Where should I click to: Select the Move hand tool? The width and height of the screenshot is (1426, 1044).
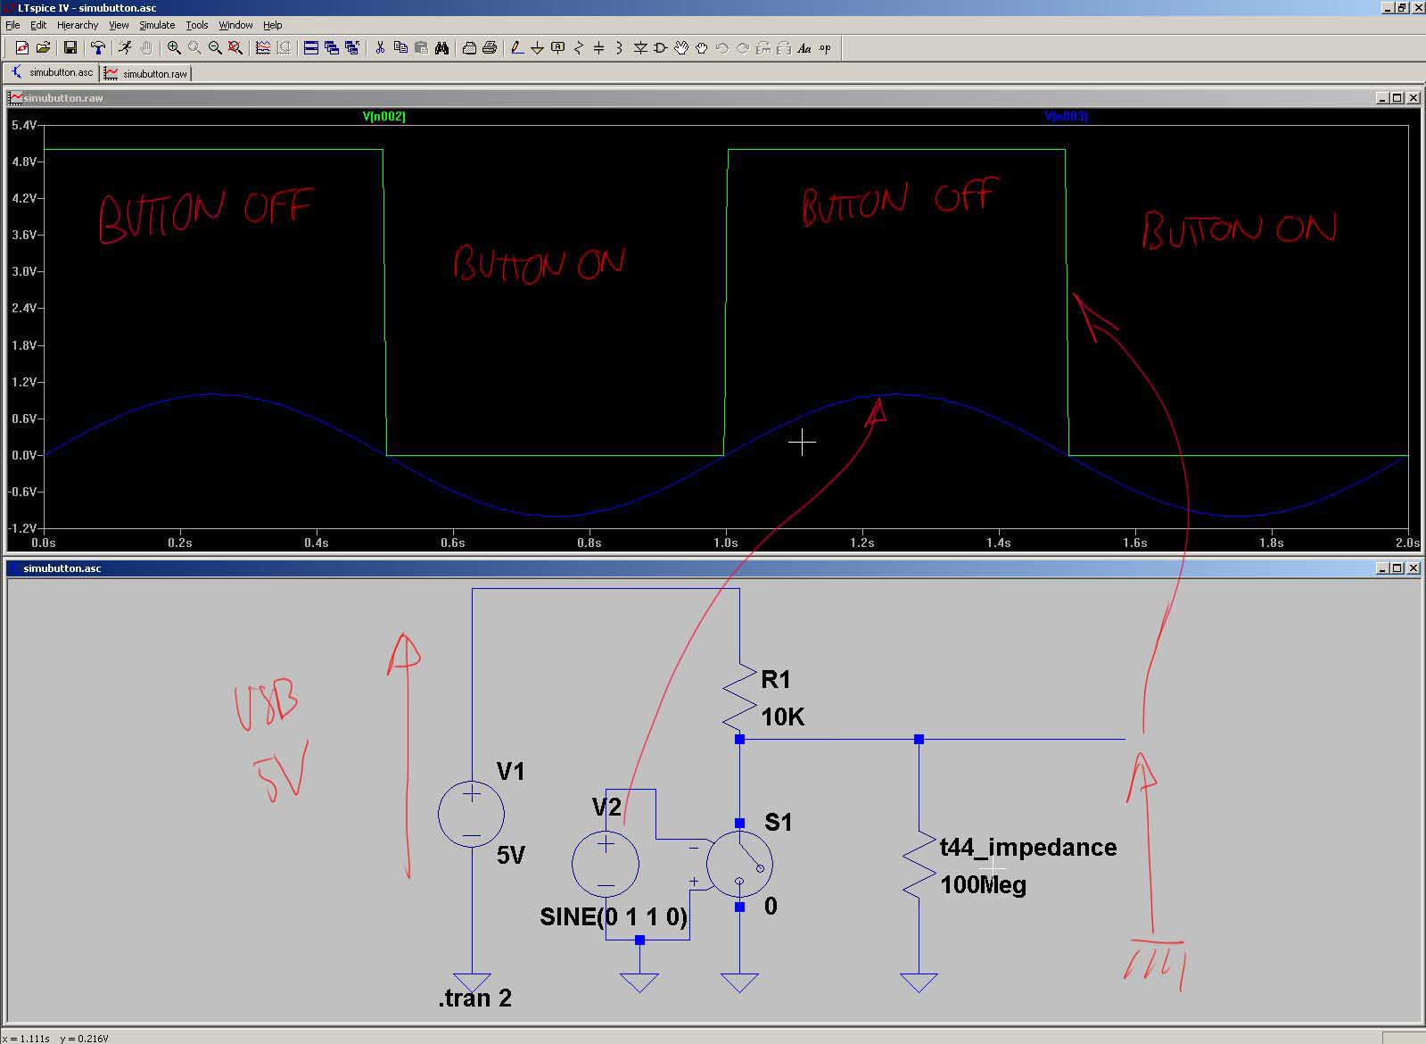click(x=681, y=48)
